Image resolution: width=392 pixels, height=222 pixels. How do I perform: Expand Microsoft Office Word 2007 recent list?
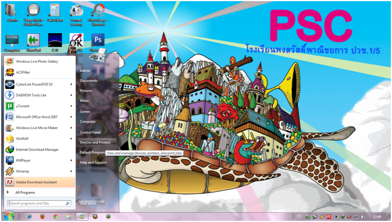click(x=72, y=117)
